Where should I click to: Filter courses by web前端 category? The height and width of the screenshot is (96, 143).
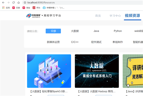pyautogui.click(x=139, y=31)
